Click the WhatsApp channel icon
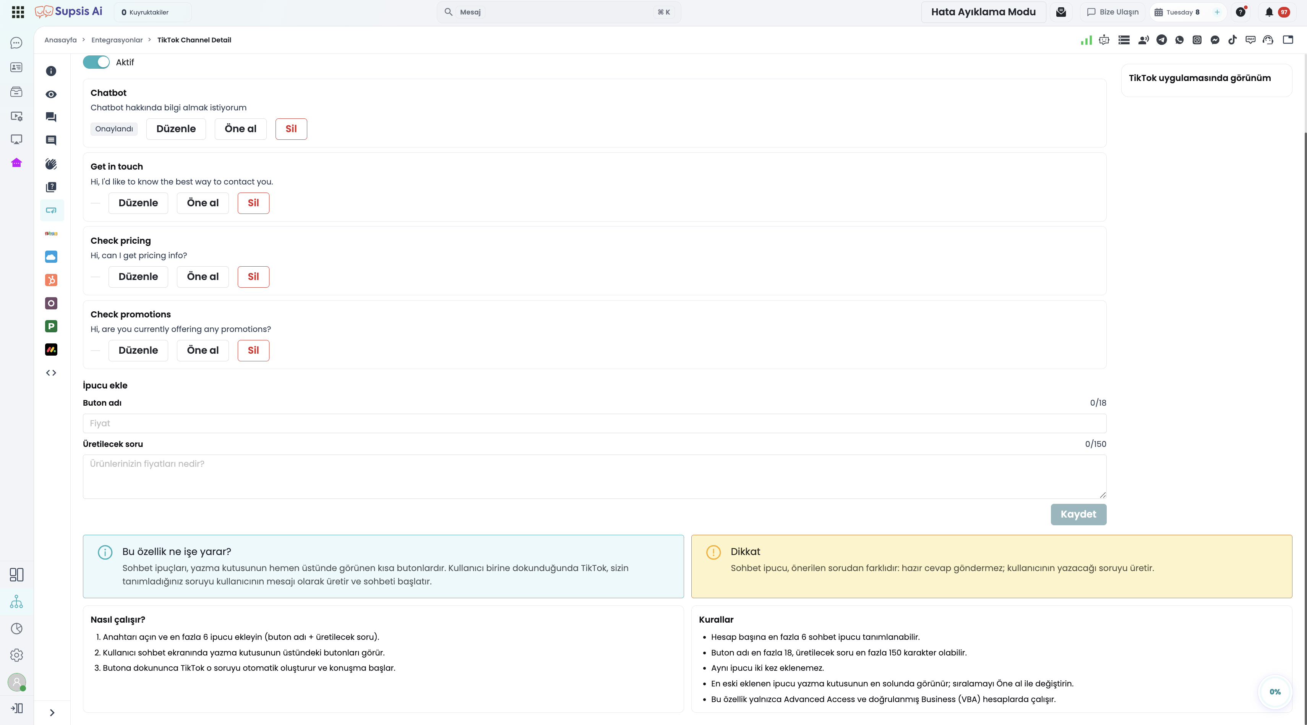Image resolution: width=1307 pixels, height=725 pixels. click(1179, 40)
